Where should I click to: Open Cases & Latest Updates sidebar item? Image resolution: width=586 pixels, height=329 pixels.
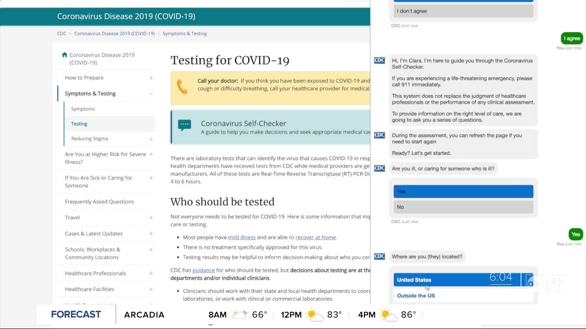[94, 233]
